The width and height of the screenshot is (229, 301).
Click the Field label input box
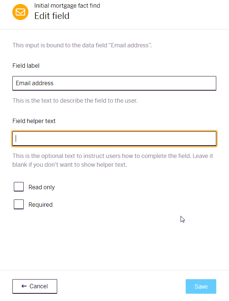[x=114, y=83]
